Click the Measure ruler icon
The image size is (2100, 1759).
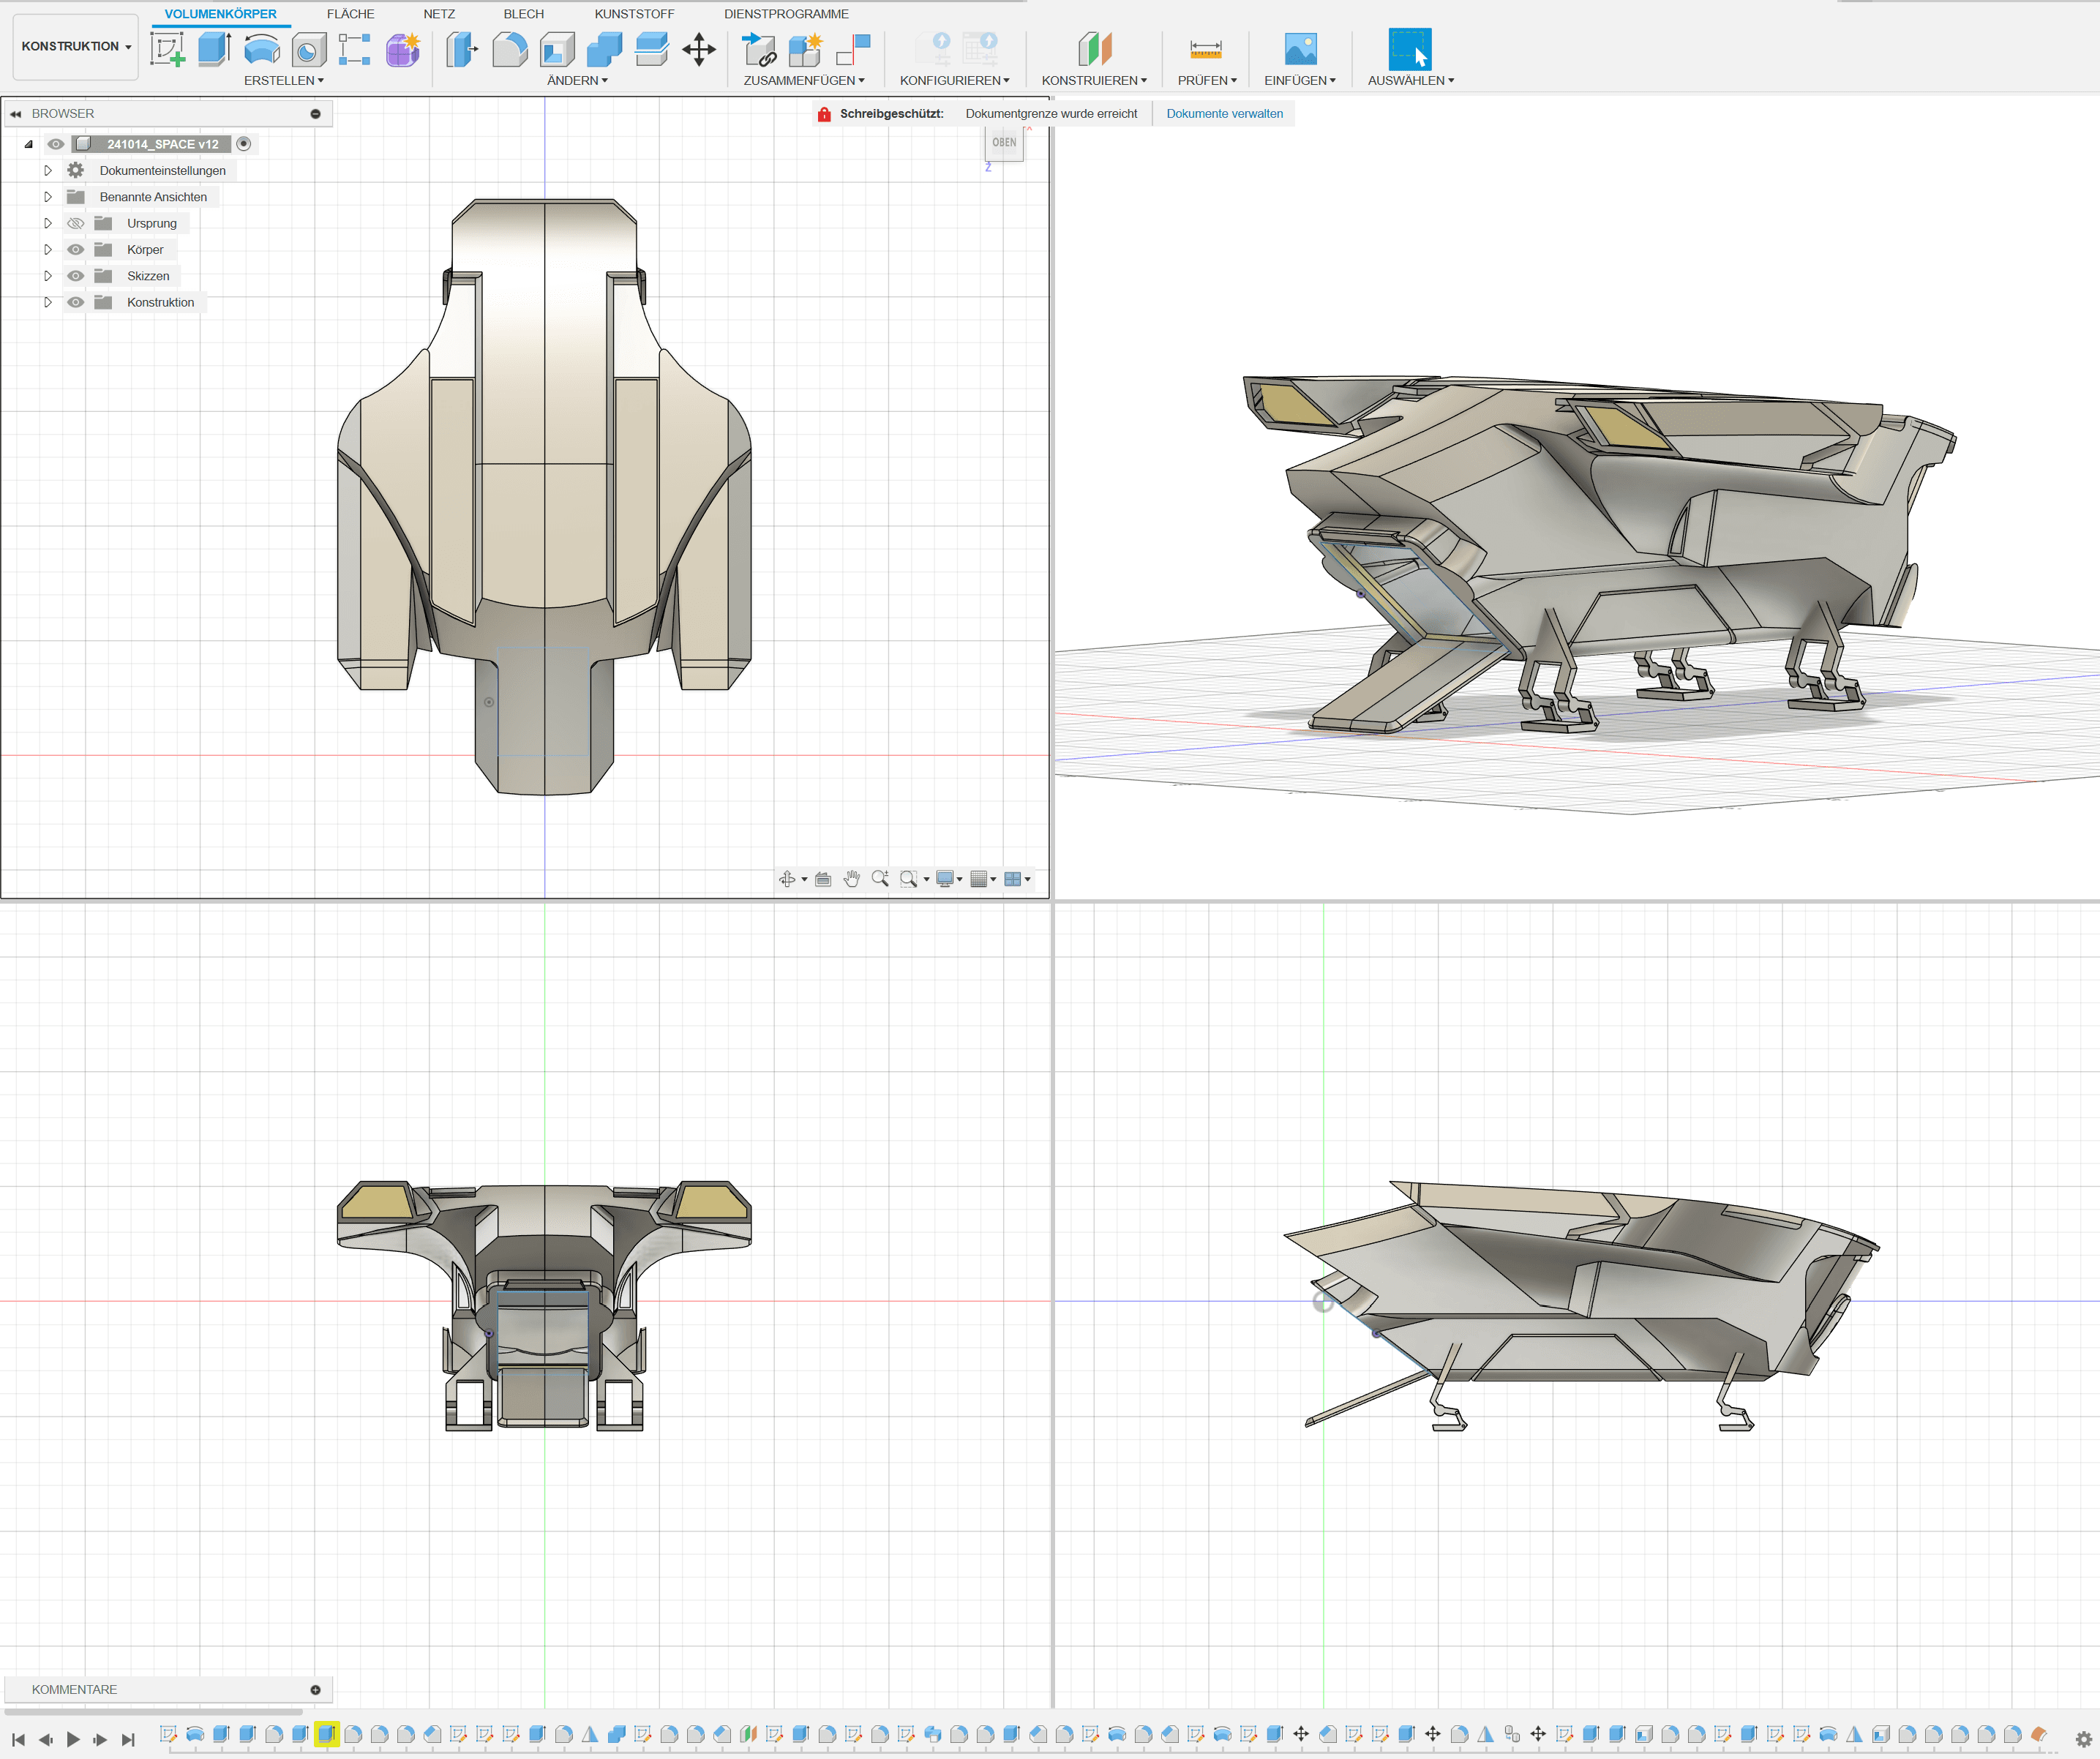tap(1205, 48)
